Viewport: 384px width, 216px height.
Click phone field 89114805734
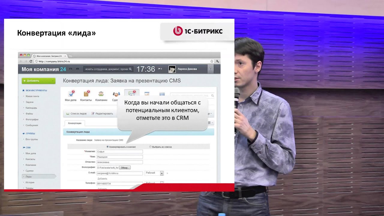point(120,183)
